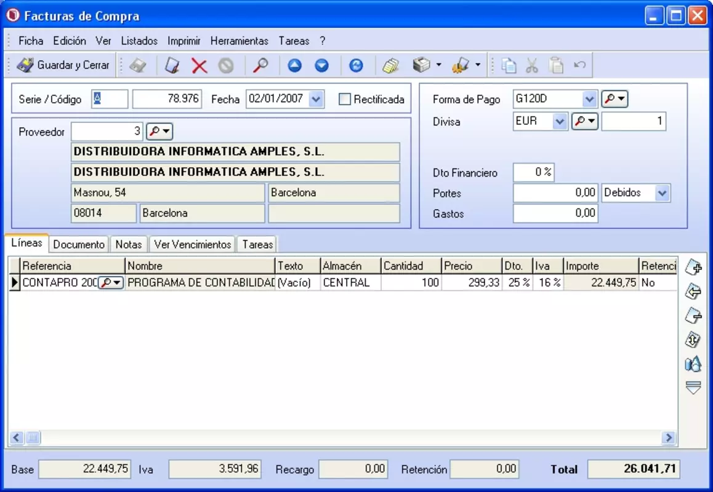Click the Código field showing 78.976
The height and width of the screenshot is (492, 713).
pyautogui.click(x=167, y=99)
